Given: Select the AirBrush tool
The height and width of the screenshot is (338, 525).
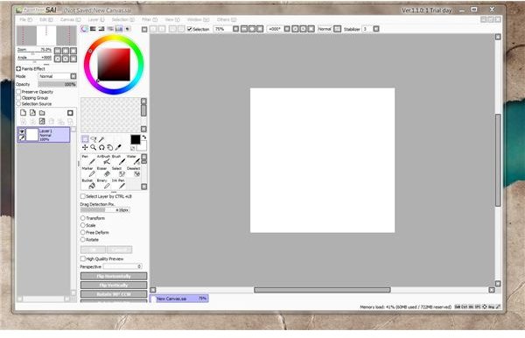Looking at the screenshot, I should pos(103,159).
